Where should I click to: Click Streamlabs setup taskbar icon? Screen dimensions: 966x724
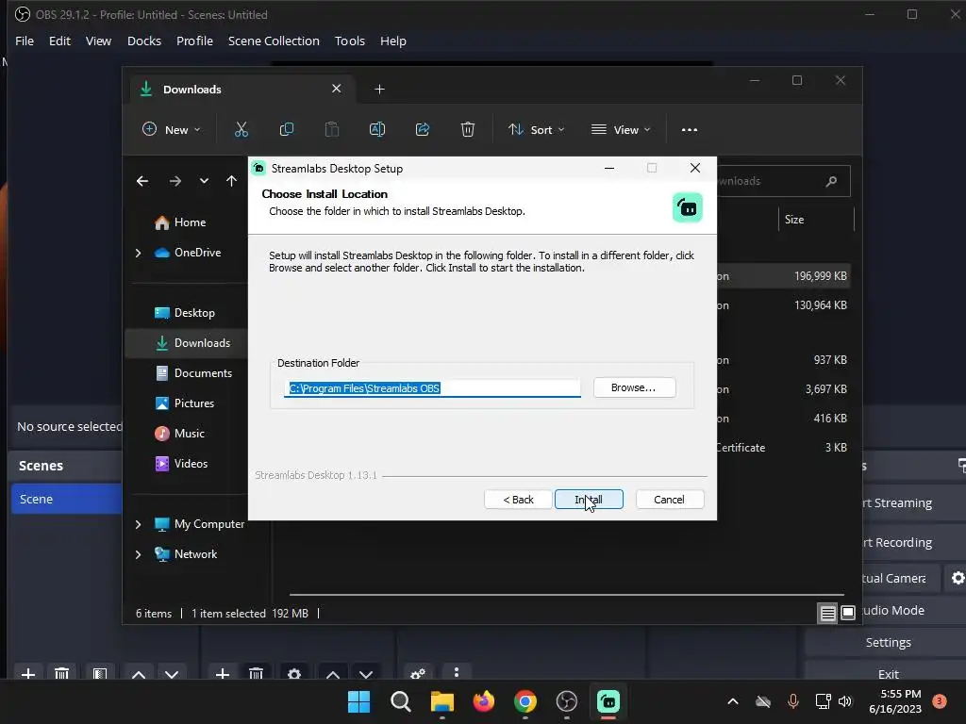coord(608,701)
